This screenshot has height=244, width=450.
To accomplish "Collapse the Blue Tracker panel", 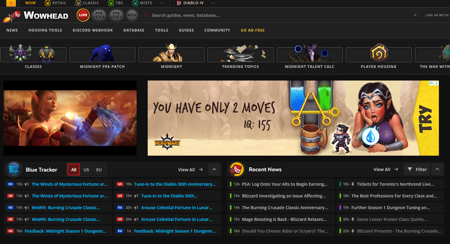I will coord(214,169).
